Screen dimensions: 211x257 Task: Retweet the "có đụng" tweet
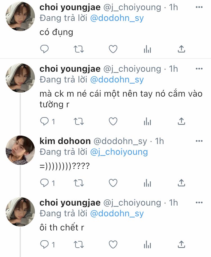(79, 49)
